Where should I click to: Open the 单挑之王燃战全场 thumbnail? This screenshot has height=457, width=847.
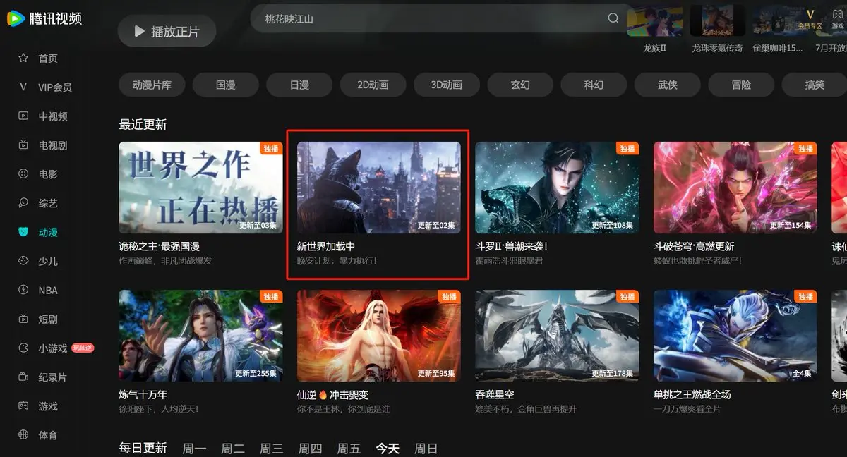pyautogui.click(x=735, y=336)
